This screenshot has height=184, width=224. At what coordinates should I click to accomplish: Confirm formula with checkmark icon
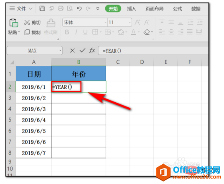click(x=82, y=50)
